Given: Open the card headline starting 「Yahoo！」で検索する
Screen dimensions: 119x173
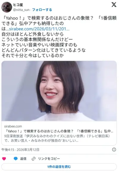Looking at the screenshot, I should (x=59, y=131).
